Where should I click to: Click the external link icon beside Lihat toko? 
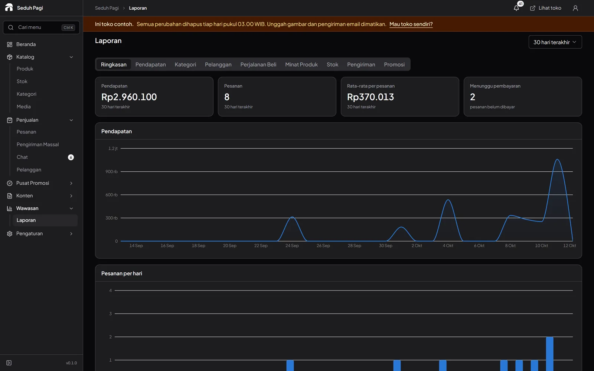pyautogui.click(x=533, y=8)
